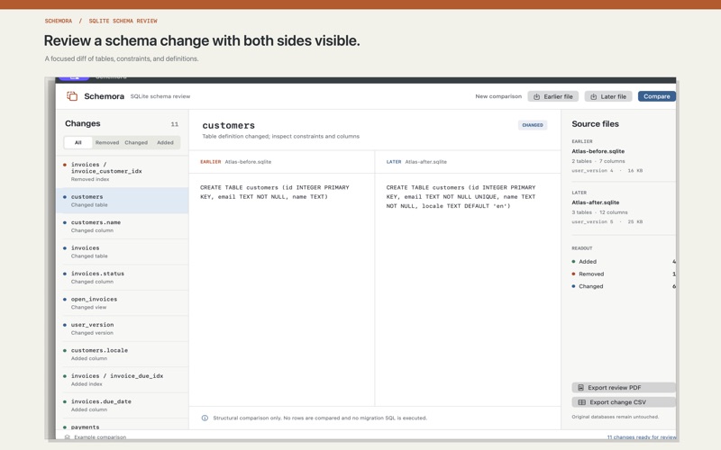Click the Export review PDF document icon

point(580,388)
